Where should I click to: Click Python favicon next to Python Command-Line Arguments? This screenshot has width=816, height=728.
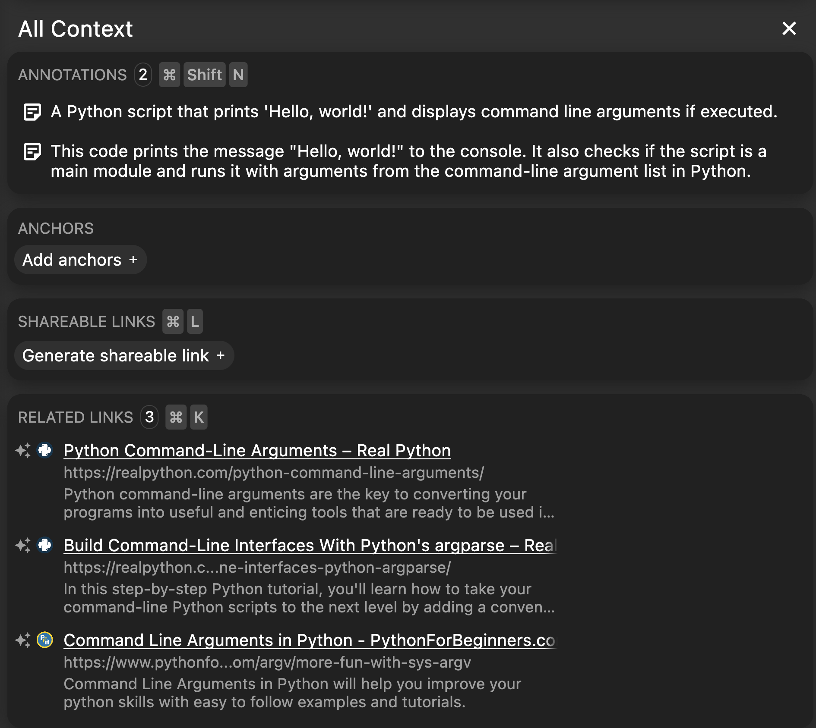click(x=45, y=450)
